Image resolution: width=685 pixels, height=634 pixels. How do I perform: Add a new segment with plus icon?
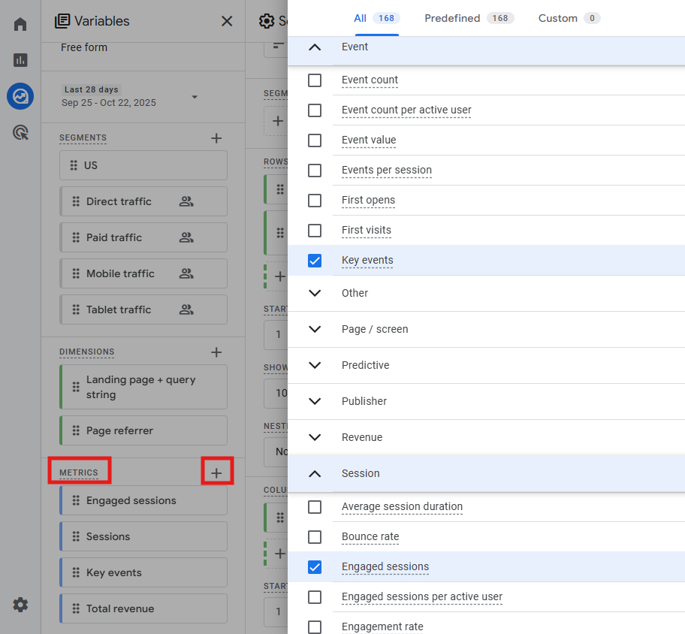pyautogui.click(x=216, y=138)
